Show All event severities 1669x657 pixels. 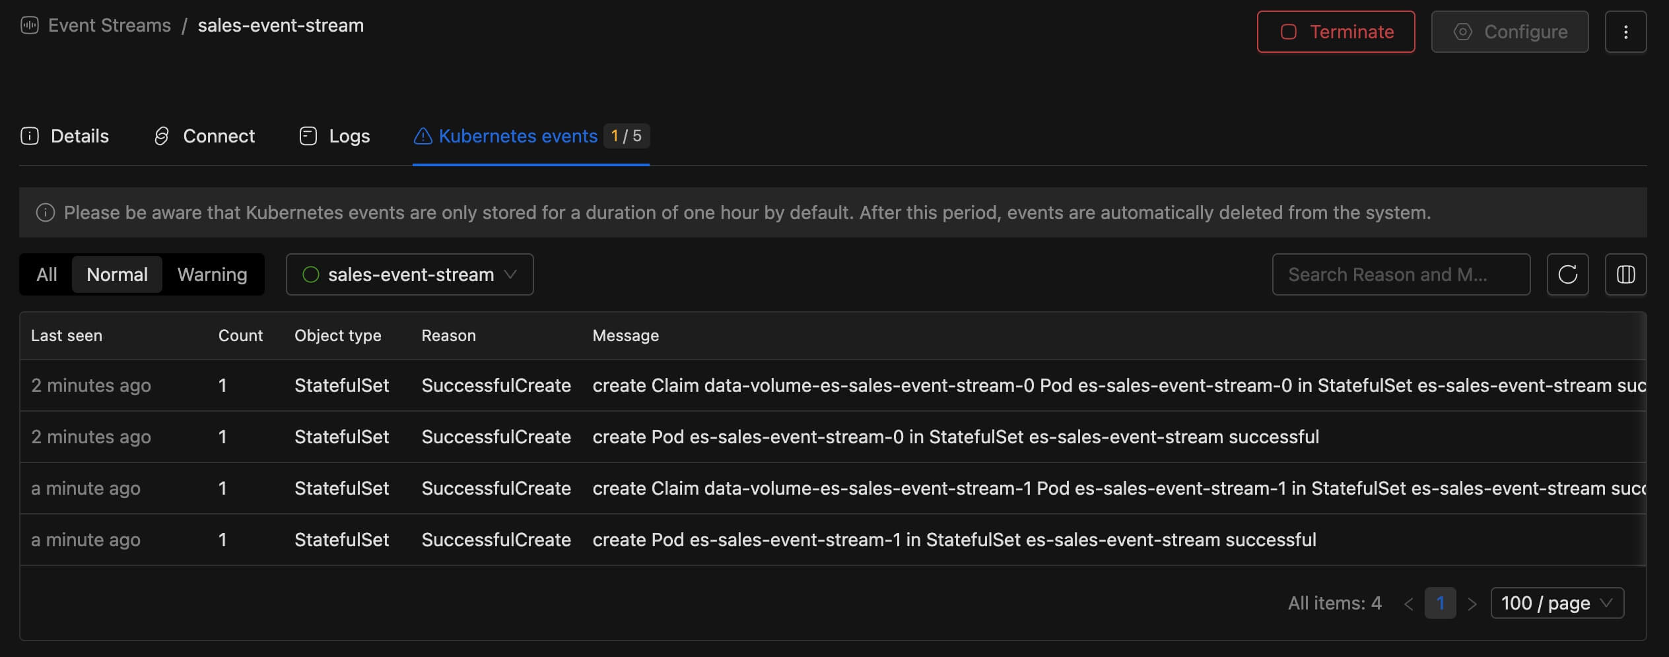pos(46,274)
